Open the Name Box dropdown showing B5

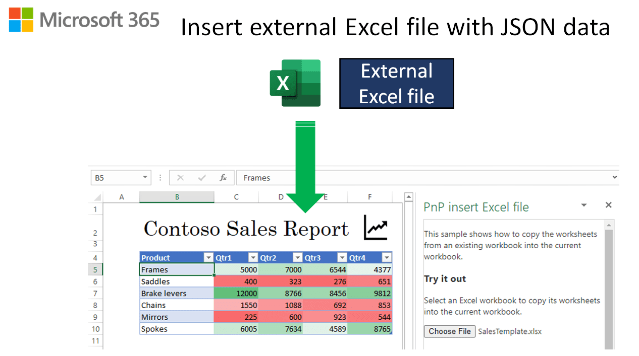tap(146, 177)
